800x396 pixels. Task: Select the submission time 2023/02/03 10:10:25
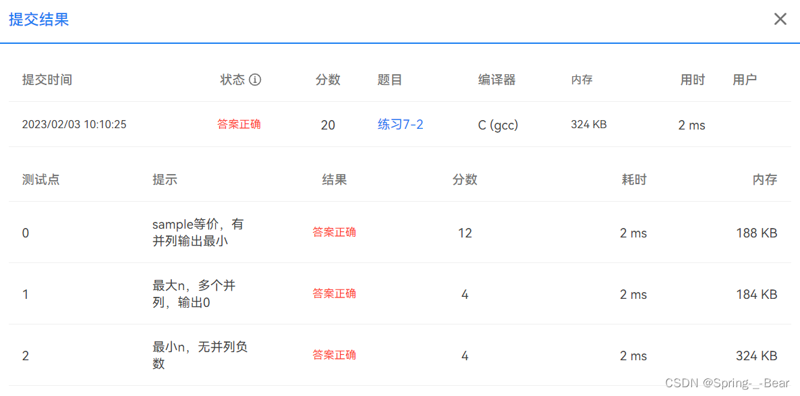click(74, 125)
